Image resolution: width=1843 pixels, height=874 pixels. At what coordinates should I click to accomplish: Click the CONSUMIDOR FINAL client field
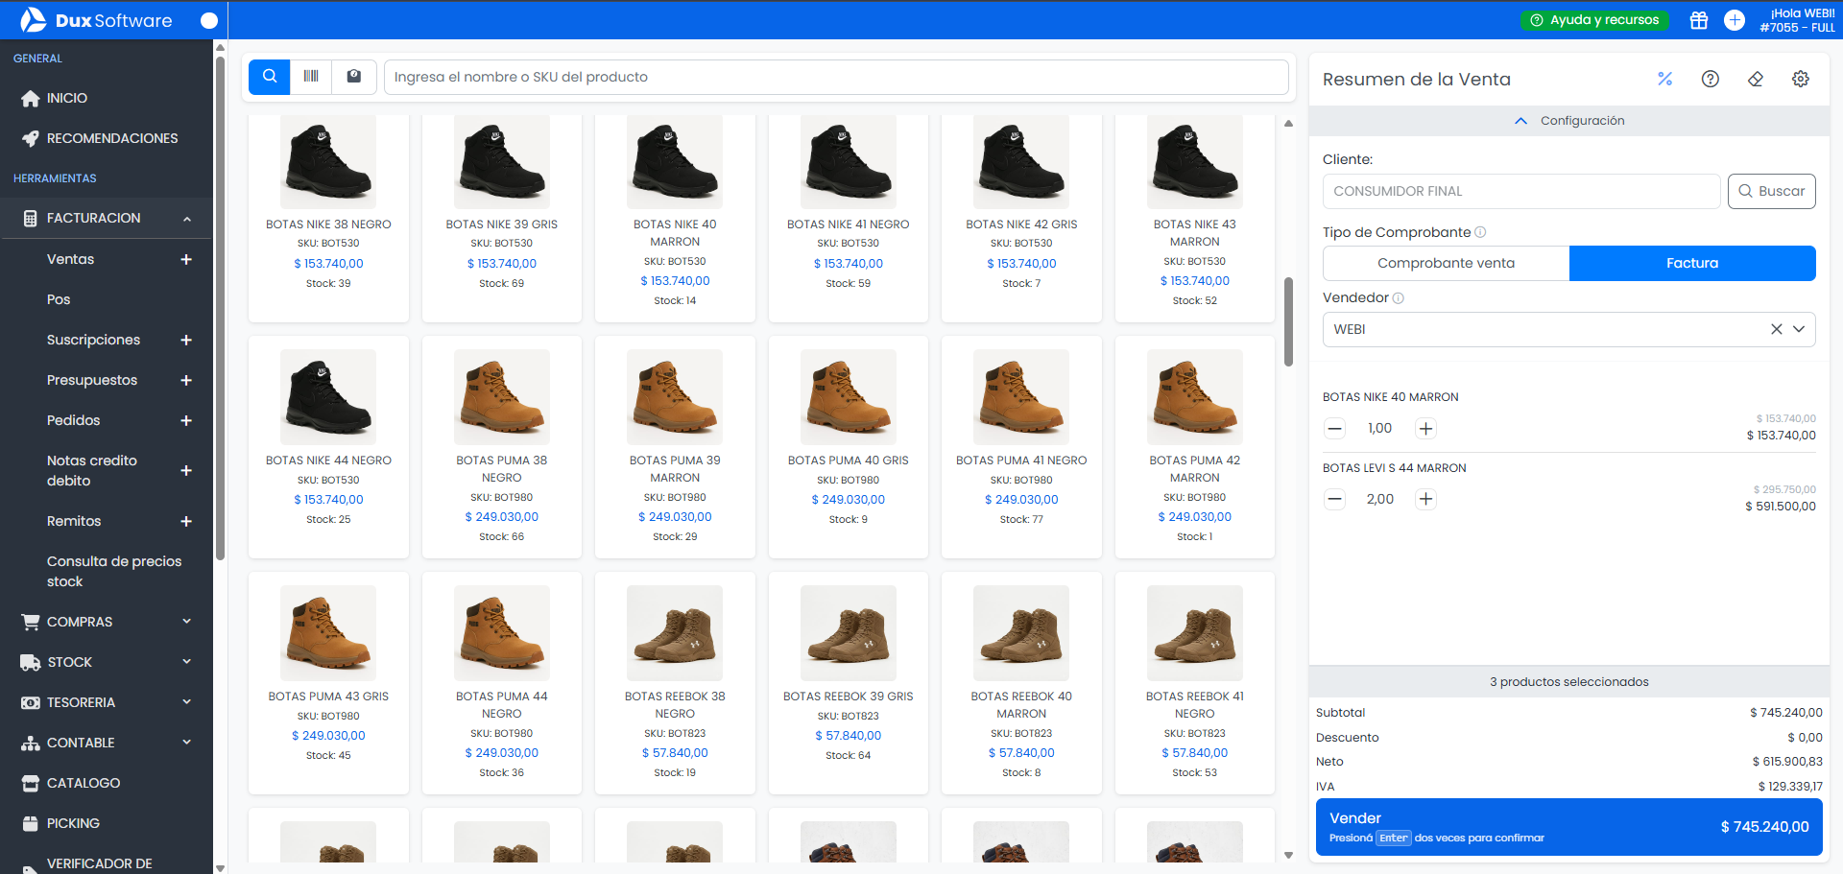click(x=1521, y=191)
